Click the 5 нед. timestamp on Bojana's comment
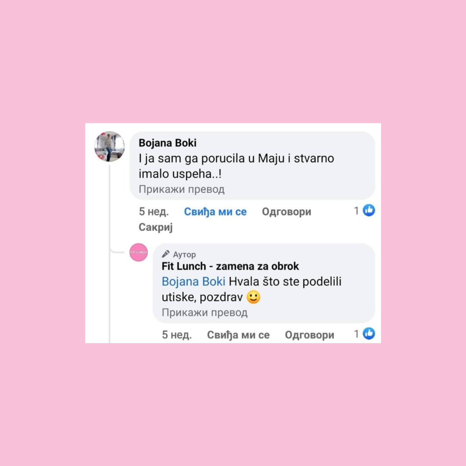Image resolution: width=466 pixels, height=466 pixels. point(154,211)
